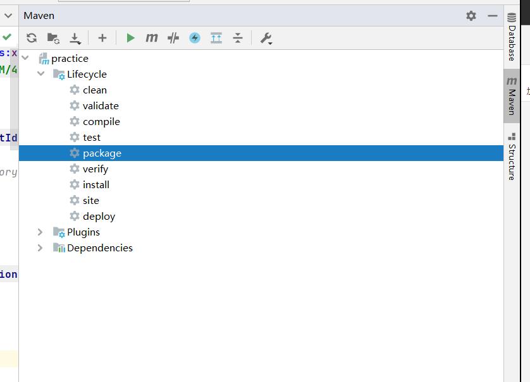Expand the Dependencies node

[40, 248]
